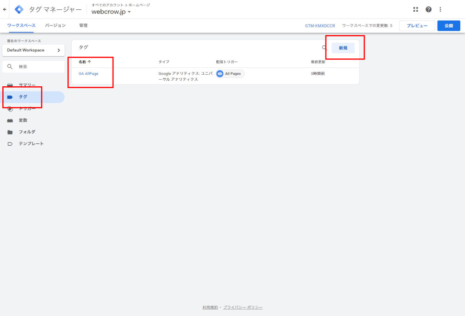Screen dimensions: 465x316
Task: Open the three-dot more options menu
Action: tap(440, 9)
